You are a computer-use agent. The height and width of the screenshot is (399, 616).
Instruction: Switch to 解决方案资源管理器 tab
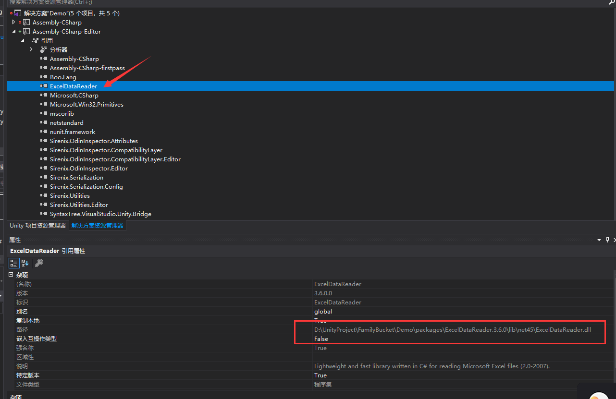[98, 225]
